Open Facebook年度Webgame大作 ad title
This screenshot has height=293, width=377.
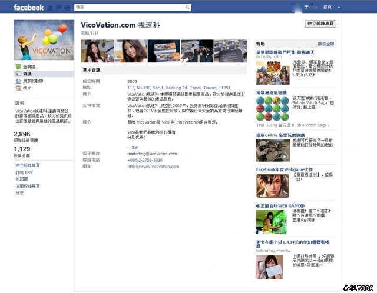[285, 169]
